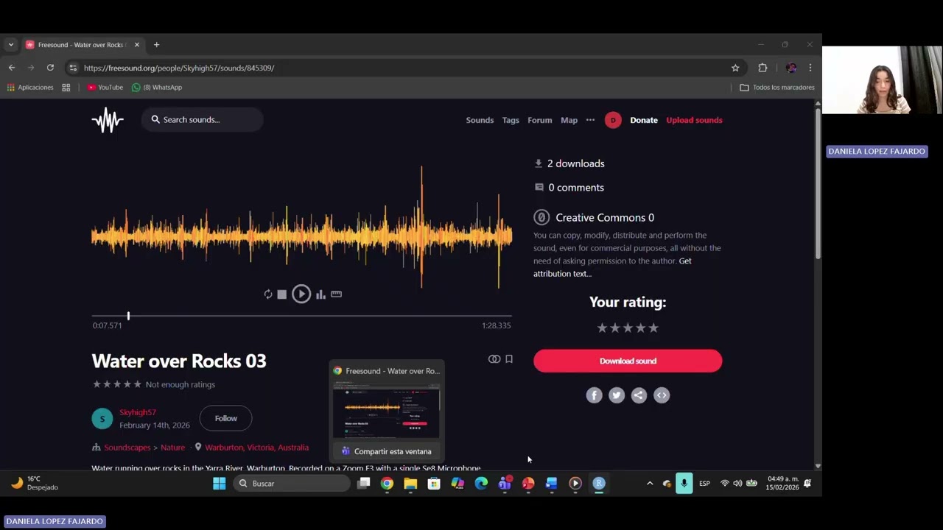Viewport: 943px width, 530px height.
Task: Open the Warburton, Victoria, Australia location link
Action: (256, 448)
